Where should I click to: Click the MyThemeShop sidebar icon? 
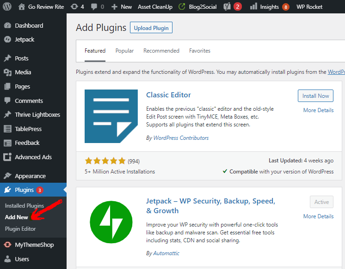7,245
